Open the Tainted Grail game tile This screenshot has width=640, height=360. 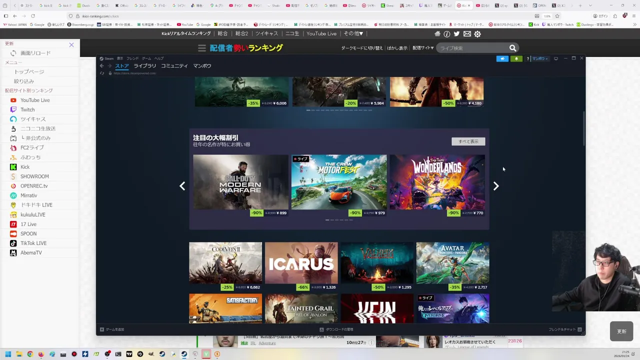coord(301,308)
